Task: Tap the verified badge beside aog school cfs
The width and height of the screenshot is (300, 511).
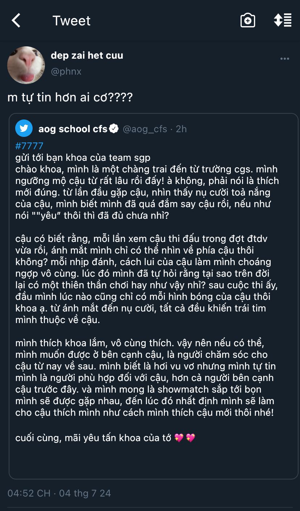Action: click(114, 129)
